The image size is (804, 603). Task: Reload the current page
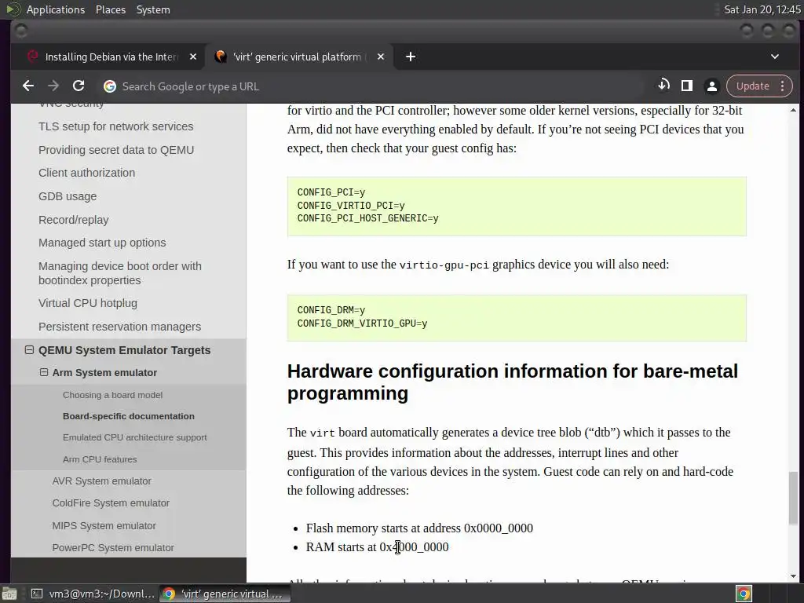[x=79, y=86]
